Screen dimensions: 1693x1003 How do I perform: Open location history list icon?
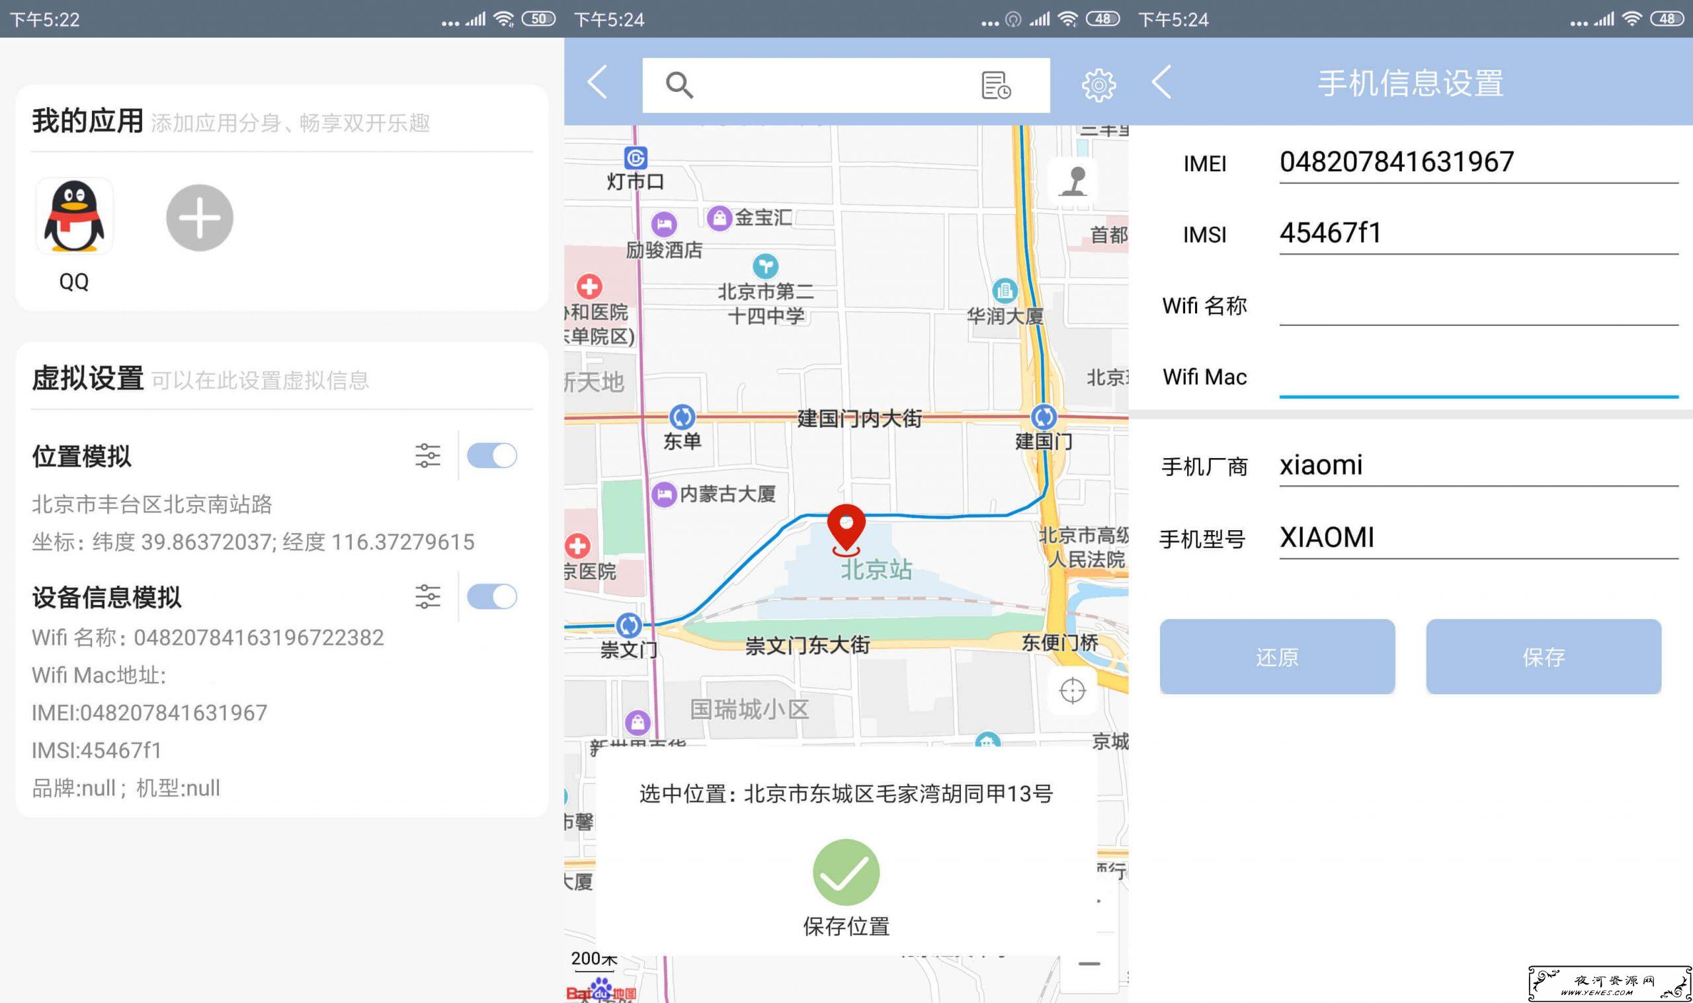(995, 85)
